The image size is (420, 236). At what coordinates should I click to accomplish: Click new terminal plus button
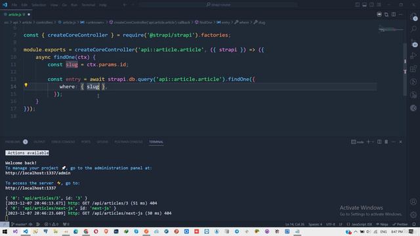[x=368, y=142]
